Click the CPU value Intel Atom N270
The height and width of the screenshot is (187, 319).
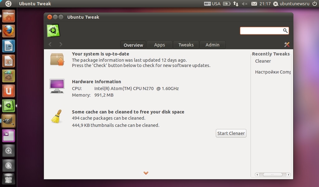point(136,89)
